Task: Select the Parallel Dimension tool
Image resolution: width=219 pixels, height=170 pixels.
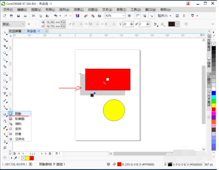Action: (x=5, y=101)
